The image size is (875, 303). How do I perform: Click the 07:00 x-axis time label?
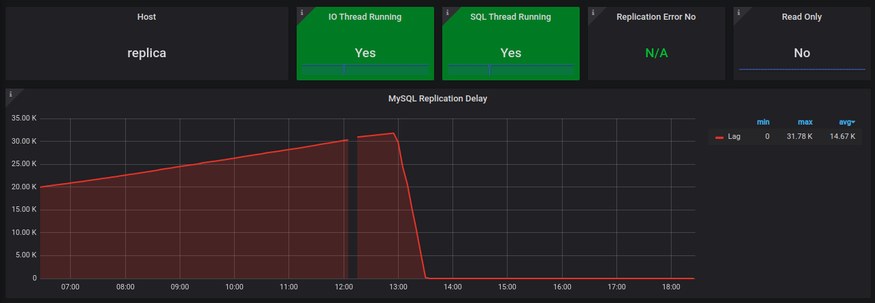point(71,287)
